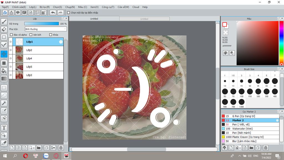Open Marker 2 brush settings gear
Screen dimensions: 284x160
(x=277, y=120)
